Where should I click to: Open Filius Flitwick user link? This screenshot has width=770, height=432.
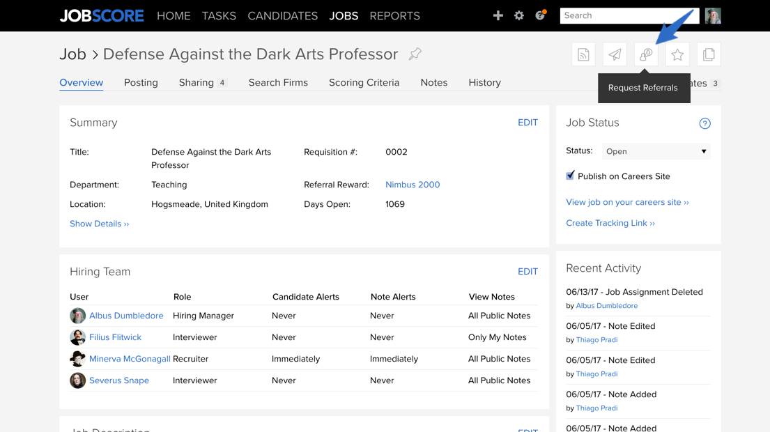click(116, 337)
